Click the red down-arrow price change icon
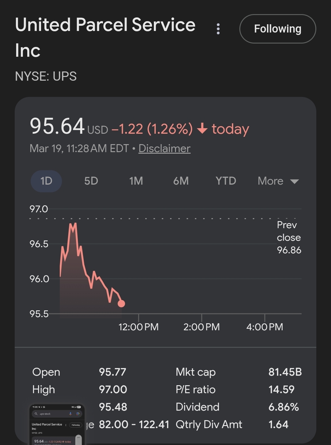 tap(202, 129)
